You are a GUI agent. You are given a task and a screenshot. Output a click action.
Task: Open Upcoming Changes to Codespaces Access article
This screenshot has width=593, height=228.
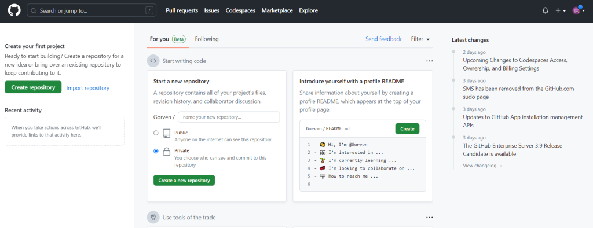pyautogui.click(x=515, y=64)
